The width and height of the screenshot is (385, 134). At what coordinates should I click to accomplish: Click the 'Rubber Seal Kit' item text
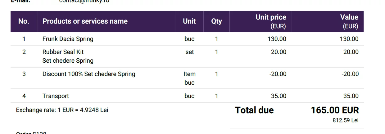(63, 52)
